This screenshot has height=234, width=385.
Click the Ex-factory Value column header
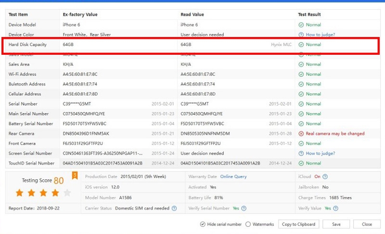click(80, 14)
